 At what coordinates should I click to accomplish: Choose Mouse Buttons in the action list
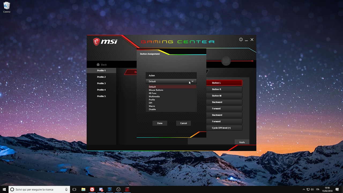(x=171, y=90)
